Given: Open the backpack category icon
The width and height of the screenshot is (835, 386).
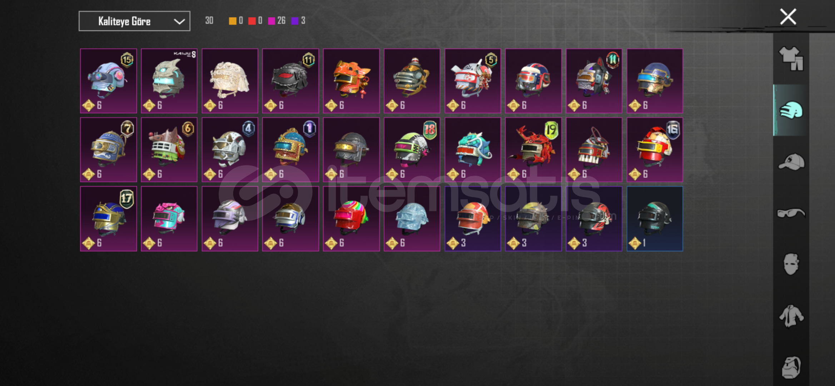Looking at the screenshot, I should click(791, 367).
